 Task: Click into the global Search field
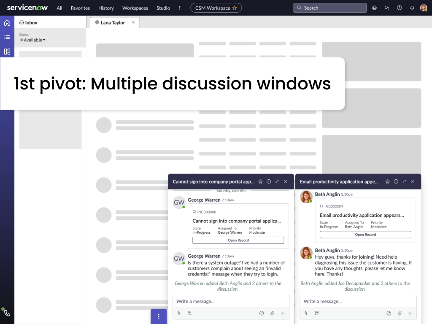click(329, 8)
